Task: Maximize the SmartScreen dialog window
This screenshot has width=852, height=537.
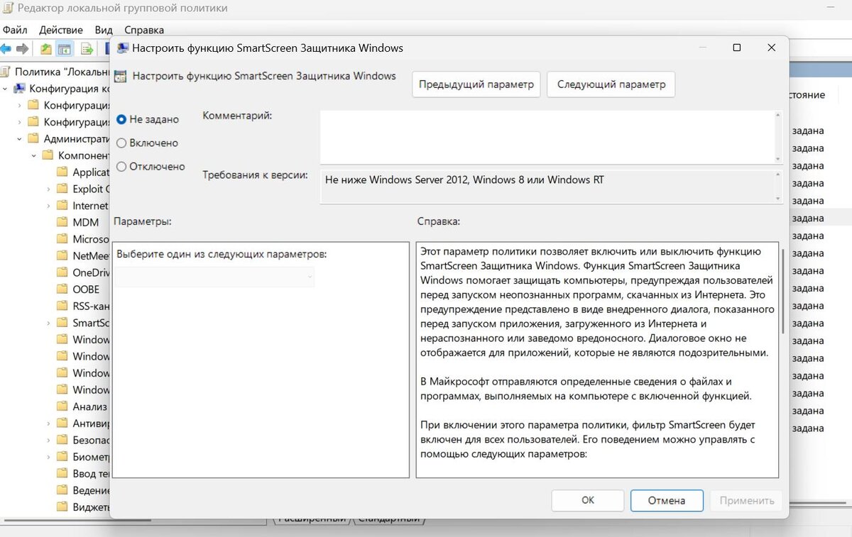Action: (736, 48)
